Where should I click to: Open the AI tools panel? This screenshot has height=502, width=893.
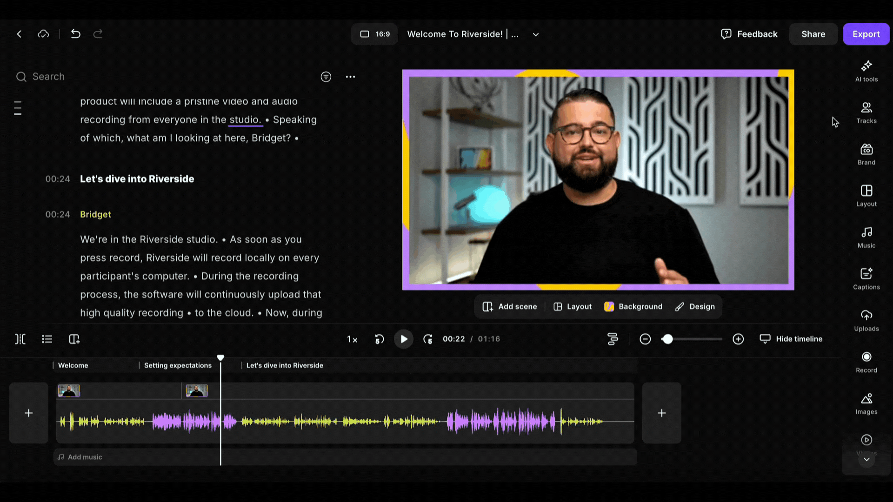866,71
